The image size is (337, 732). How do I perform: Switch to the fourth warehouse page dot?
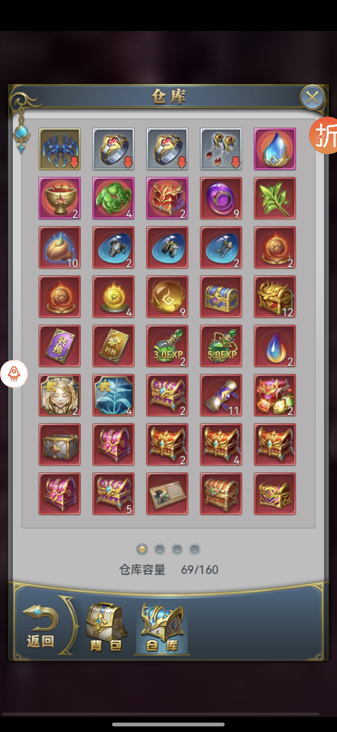click(x=194, y=549)
